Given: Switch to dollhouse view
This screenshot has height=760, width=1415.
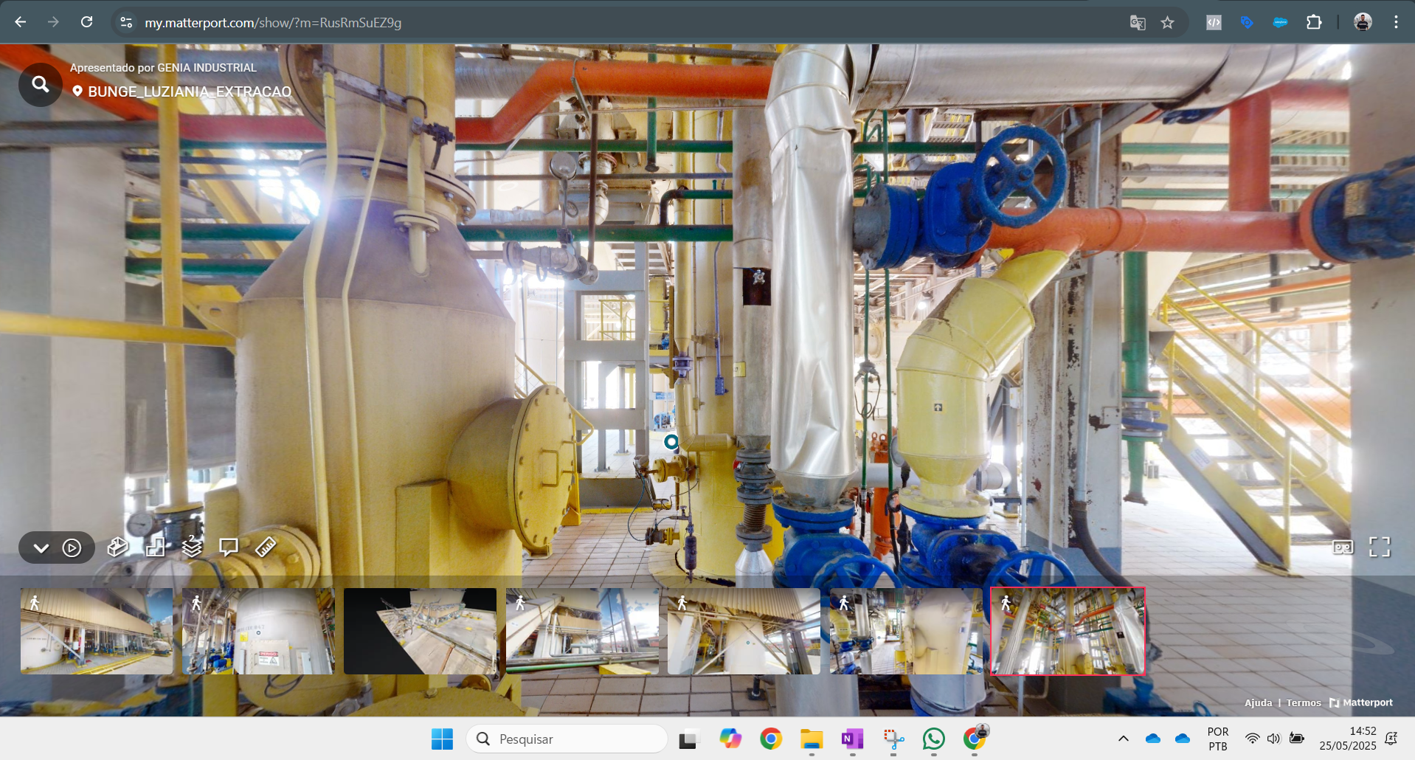Looking at the screenshot, I should 118,547.
